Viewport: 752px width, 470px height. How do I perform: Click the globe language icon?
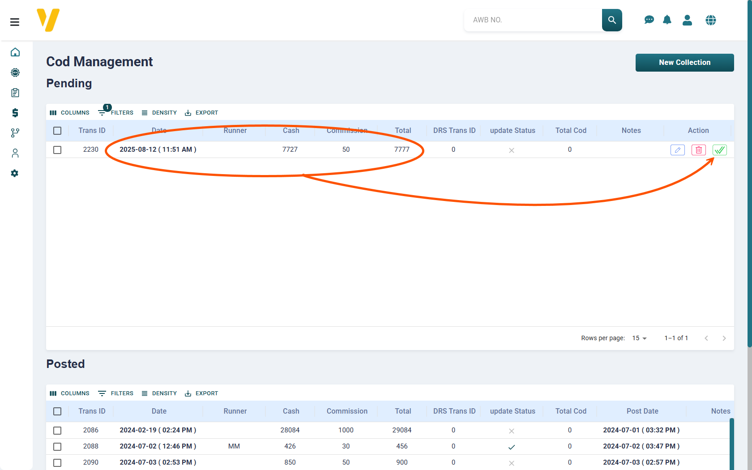click(710, 20)
